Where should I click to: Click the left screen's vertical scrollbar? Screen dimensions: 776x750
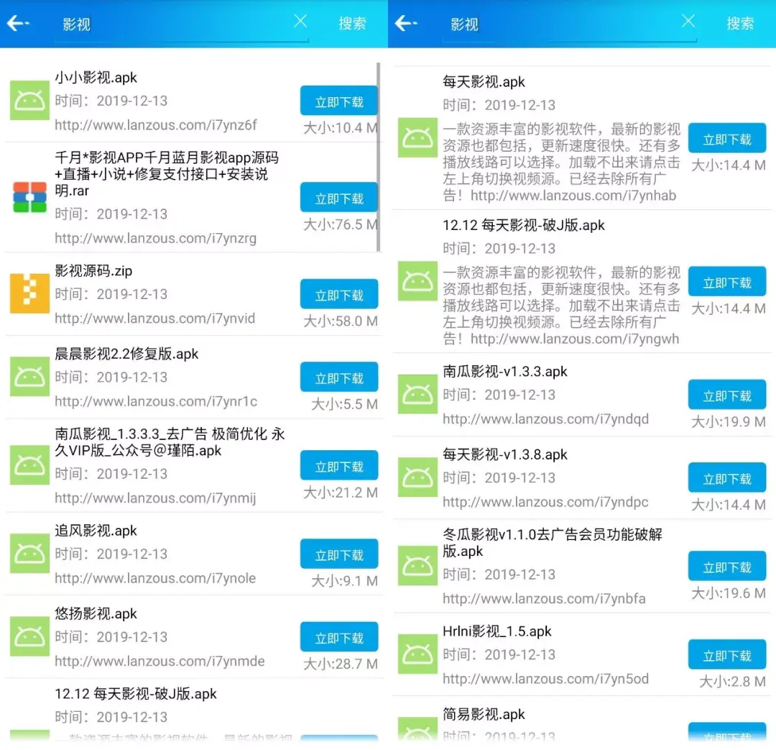click(x=379, y=157)
